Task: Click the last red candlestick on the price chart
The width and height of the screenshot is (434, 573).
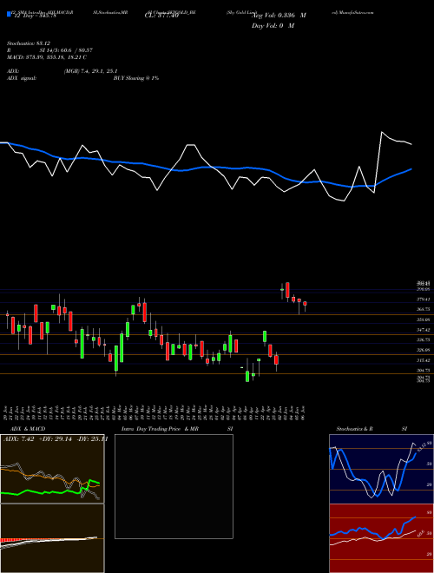Action: (x=305, y=304)
